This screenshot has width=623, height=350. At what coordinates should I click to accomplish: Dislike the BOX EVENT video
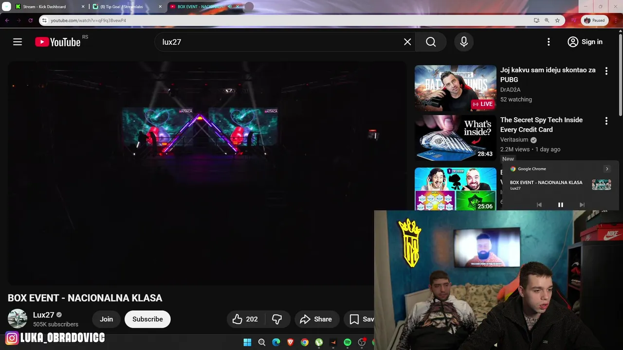coord(277,319)
